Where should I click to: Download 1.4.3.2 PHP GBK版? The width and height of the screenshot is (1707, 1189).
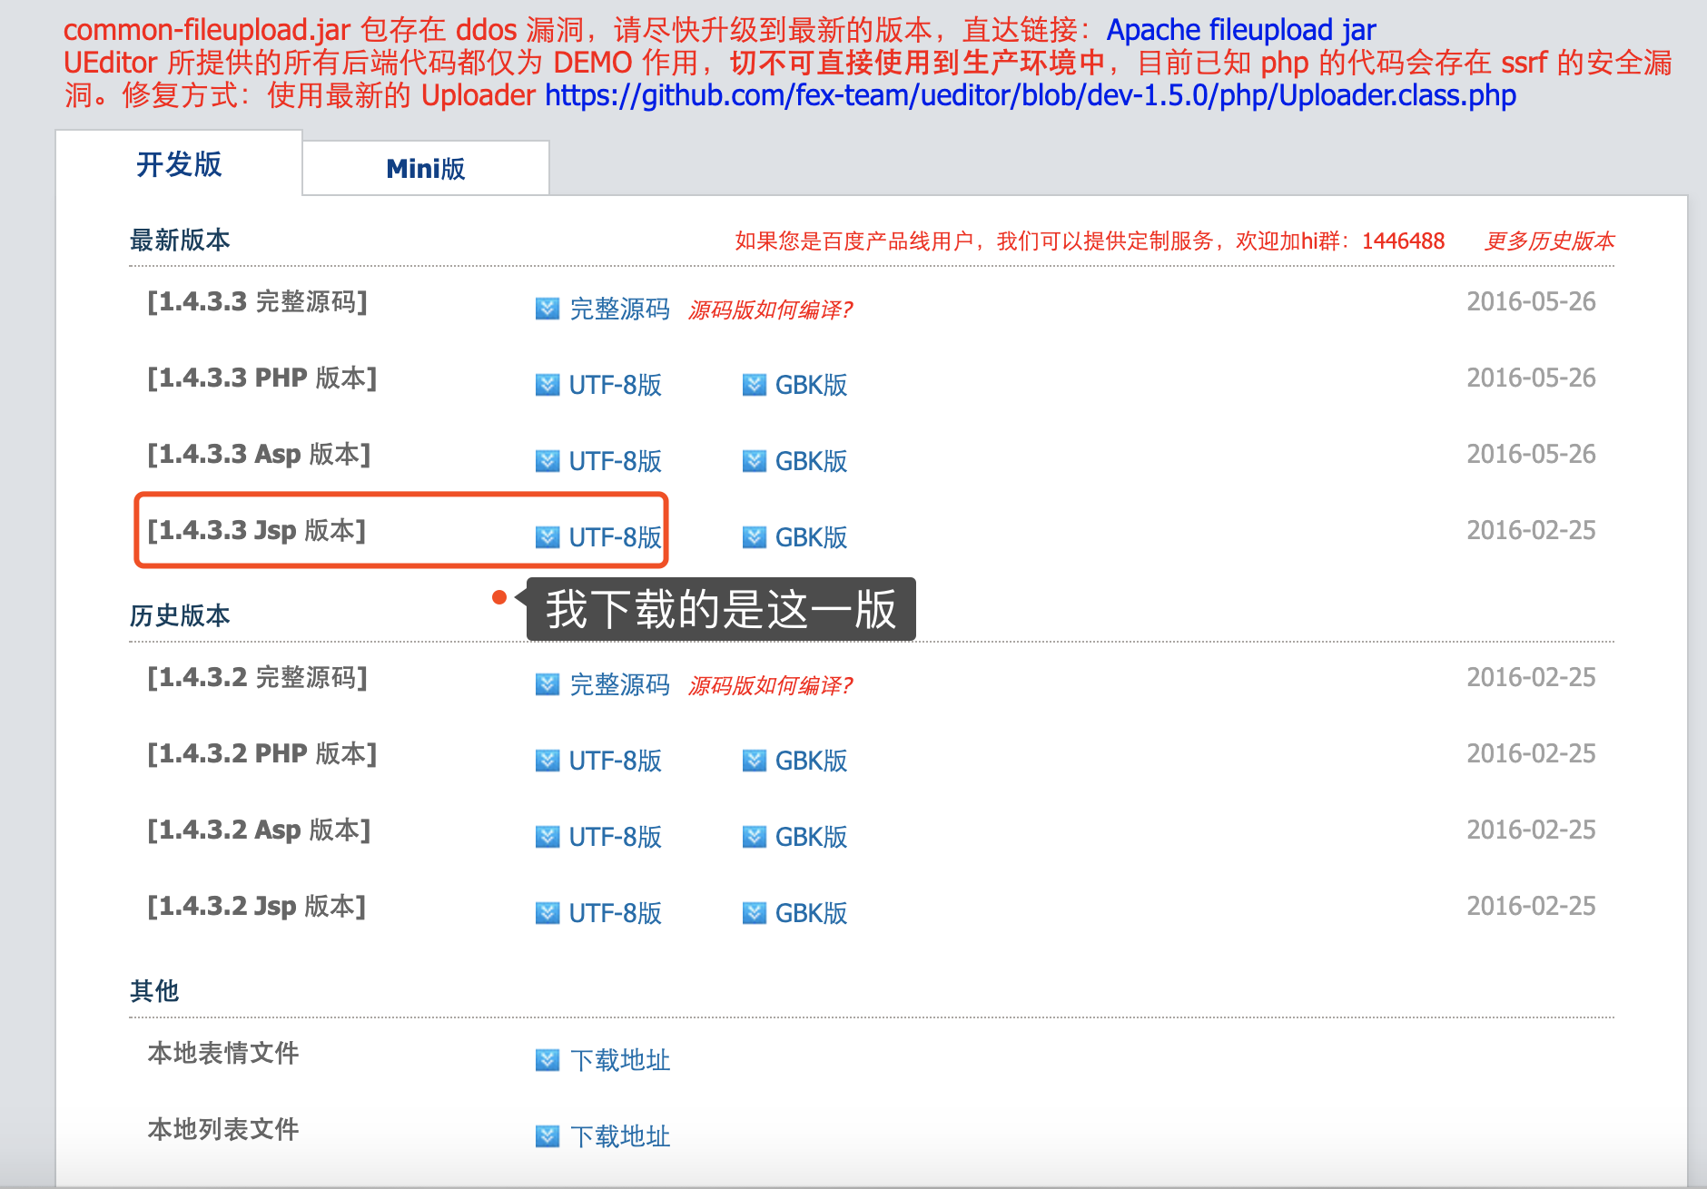812,761
